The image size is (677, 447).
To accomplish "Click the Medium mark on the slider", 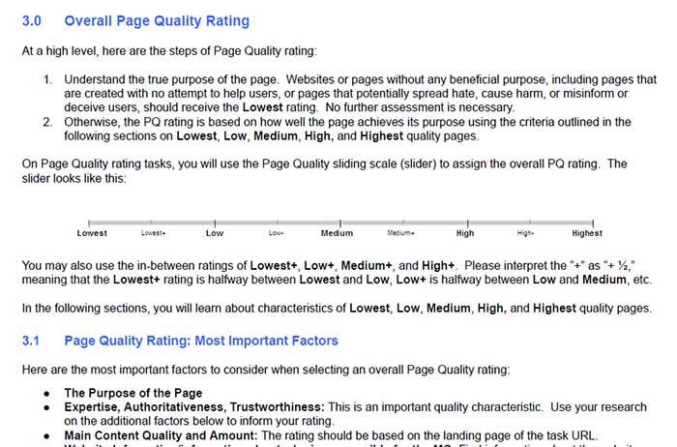I will tap(340, 223).
